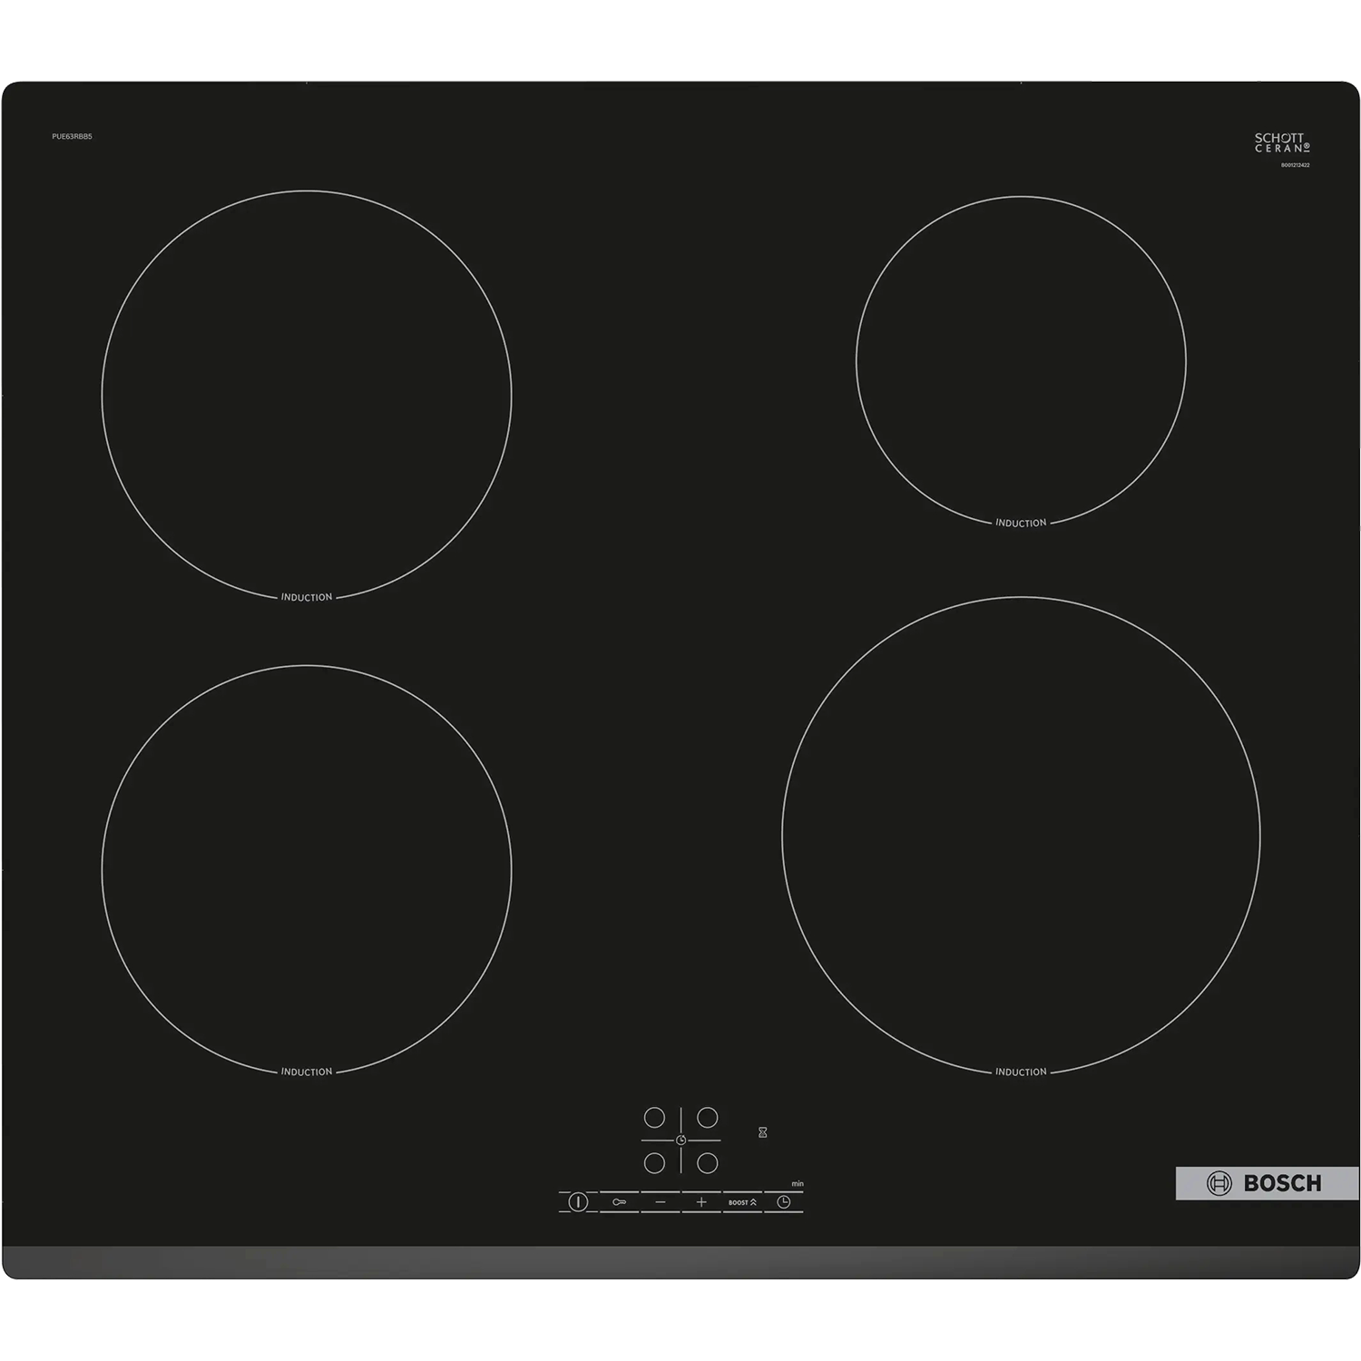The image size is (1361, 1361).
Task: Click the hourglass indicator icon
Action: [x=763, y=1132]
